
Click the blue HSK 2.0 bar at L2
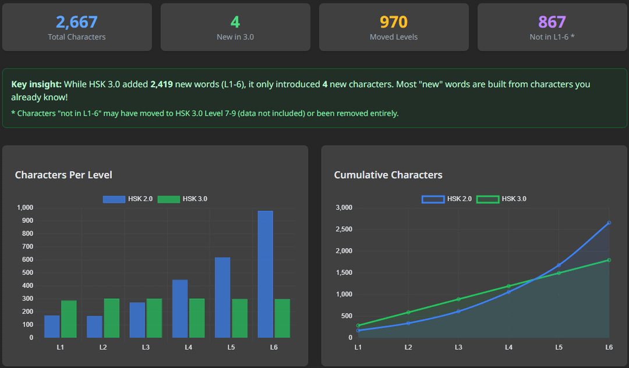click(x=94, y=327)
